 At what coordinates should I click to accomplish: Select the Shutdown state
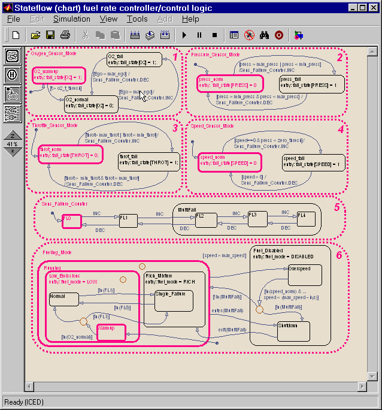click(293, 331)
